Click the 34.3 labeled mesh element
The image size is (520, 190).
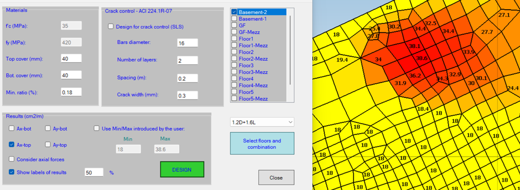coord(442,78)
